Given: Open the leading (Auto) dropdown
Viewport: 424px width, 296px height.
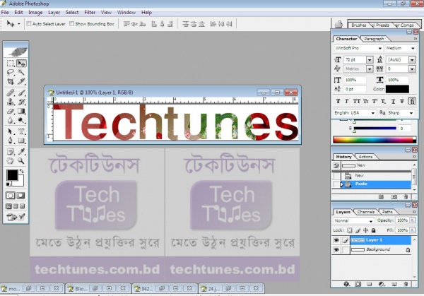Looking at the screenshot, I should click(412, 60).
